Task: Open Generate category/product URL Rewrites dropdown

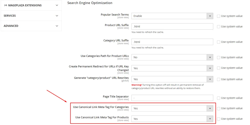Action: (x=172, y=79)
